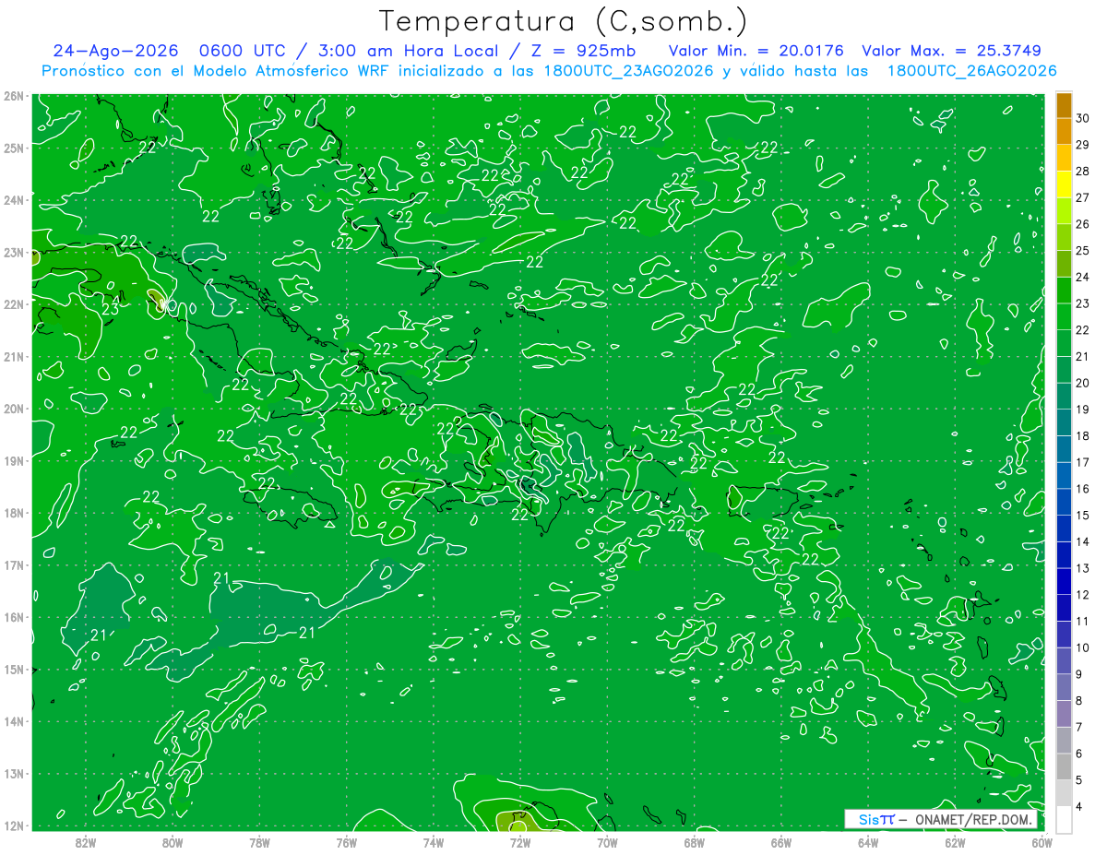The image size is (1107, 855).
Task: Click the '66W' longitude axis label
Action: tap(780, 842)
